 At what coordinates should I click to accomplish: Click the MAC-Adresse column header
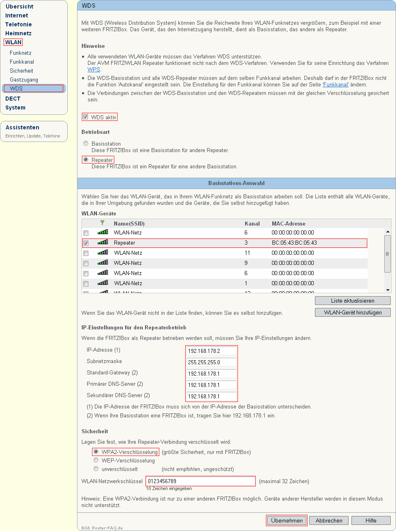[x=289, y=224]
